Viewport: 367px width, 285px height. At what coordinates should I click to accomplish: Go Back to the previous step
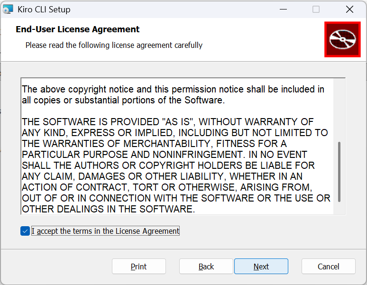[206, 267]
